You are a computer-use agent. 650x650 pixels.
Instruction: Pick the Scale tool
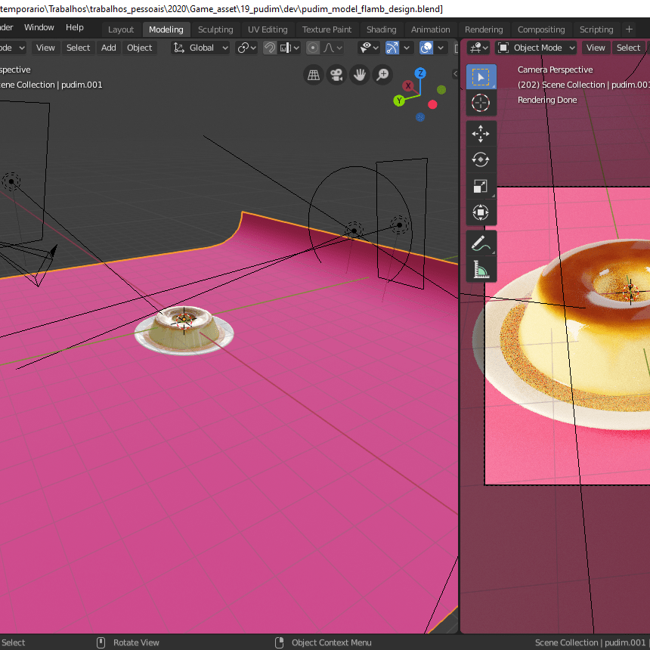click(481, 186)
